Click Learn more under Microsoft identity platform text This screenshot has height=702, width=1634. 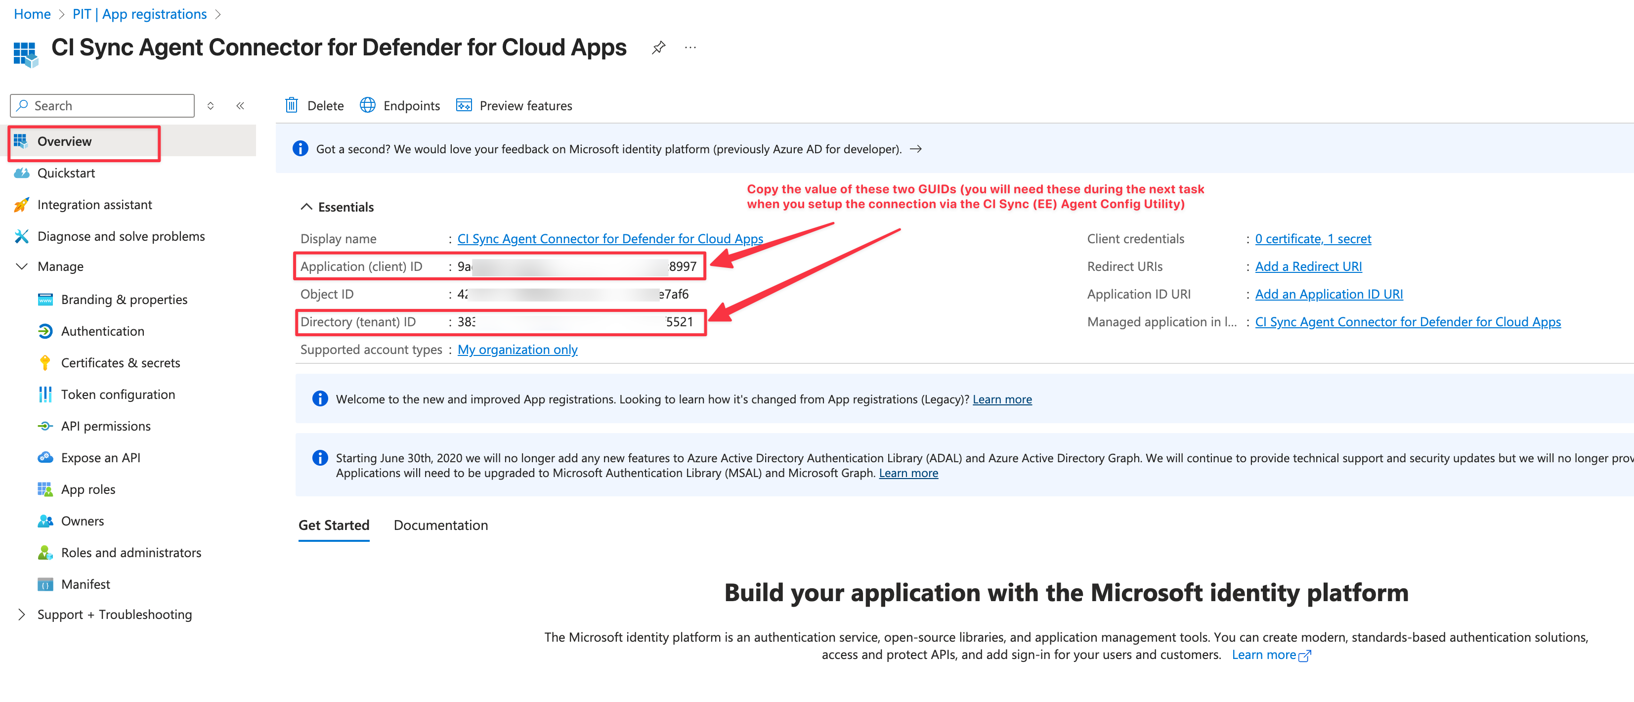coord(1264,655)
